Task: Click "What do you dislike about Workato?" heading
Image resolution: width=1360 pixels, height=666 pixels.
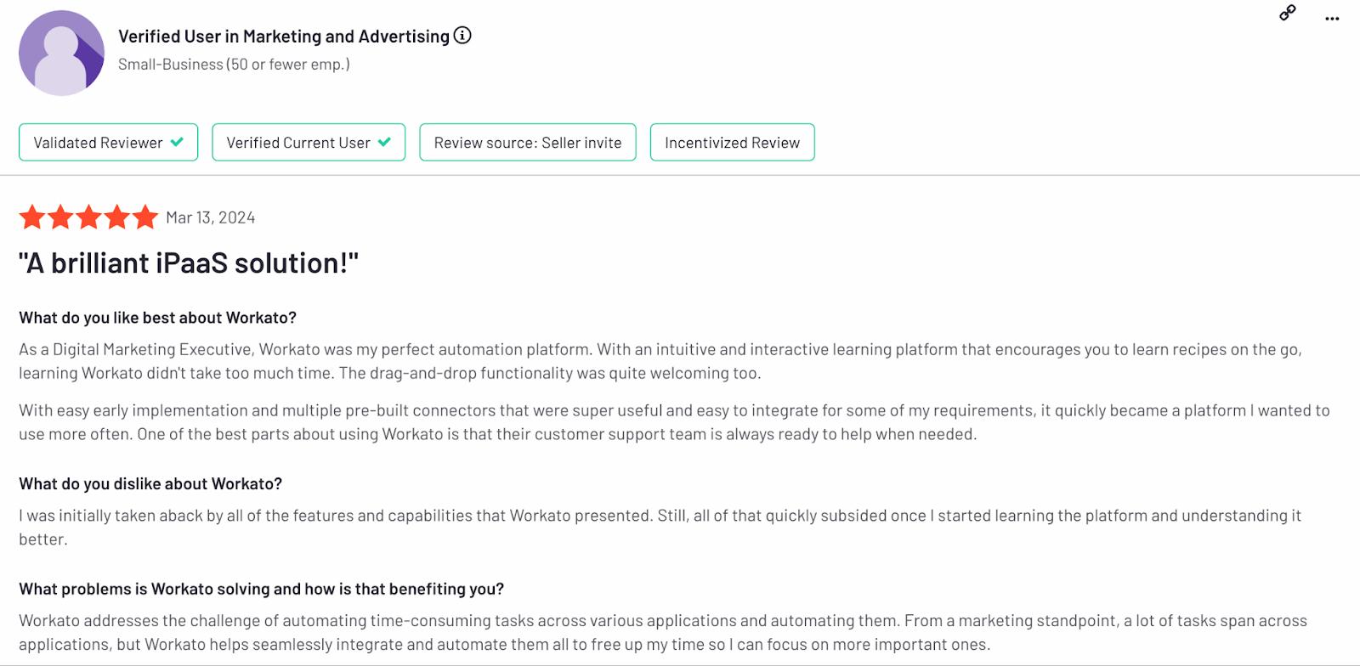Action: (x=150, y=483)
